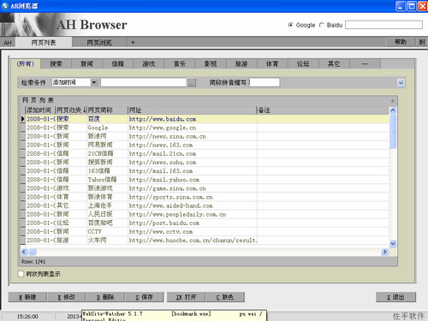Select the 游戏 category tab
This screenshot has height=321, width=428.
coord(149,64)
